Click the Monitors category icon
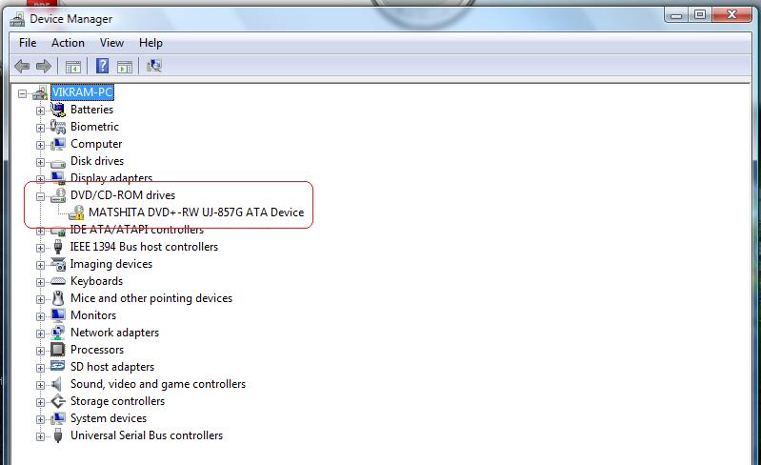This screenshot has width=761, height=465. [58, 315]
